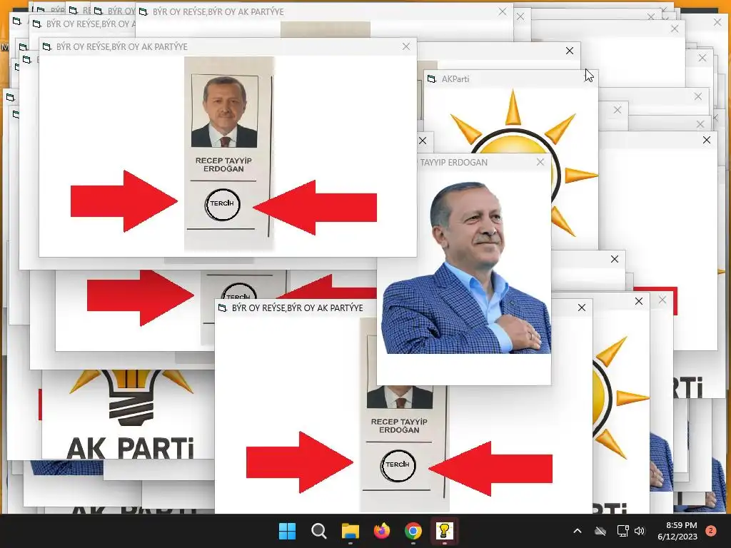Image resolution: width=731 pixels, height=548 pixels.
Task: Launch Firefox from the taskbar
Action: (382, 531)
